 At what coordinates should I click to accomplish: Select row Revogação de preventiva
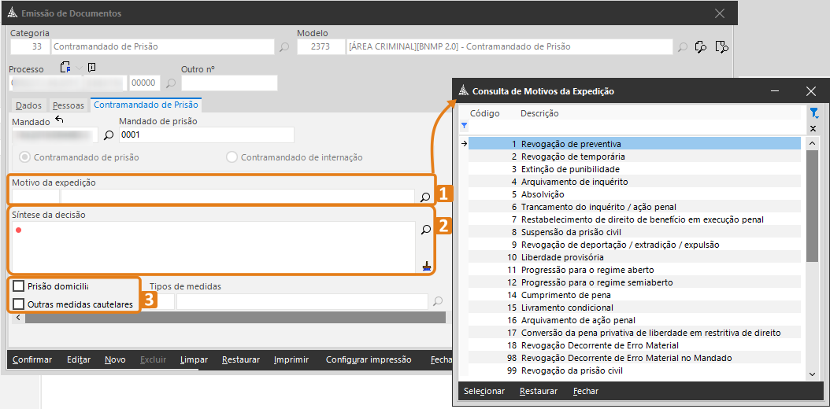(634, 144)
